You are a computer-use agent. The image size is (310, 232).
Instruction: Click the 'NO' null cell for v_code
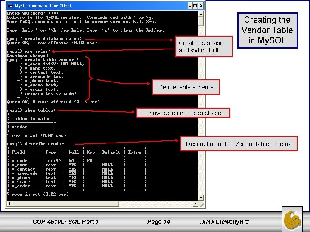pyautogui.click(x=71, y=161)
